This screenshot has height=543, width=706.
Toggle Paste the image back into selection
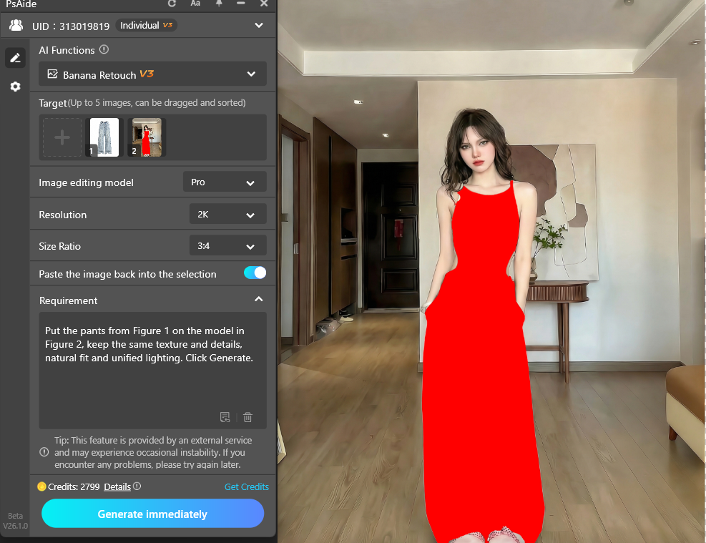[x=255, y=273]
